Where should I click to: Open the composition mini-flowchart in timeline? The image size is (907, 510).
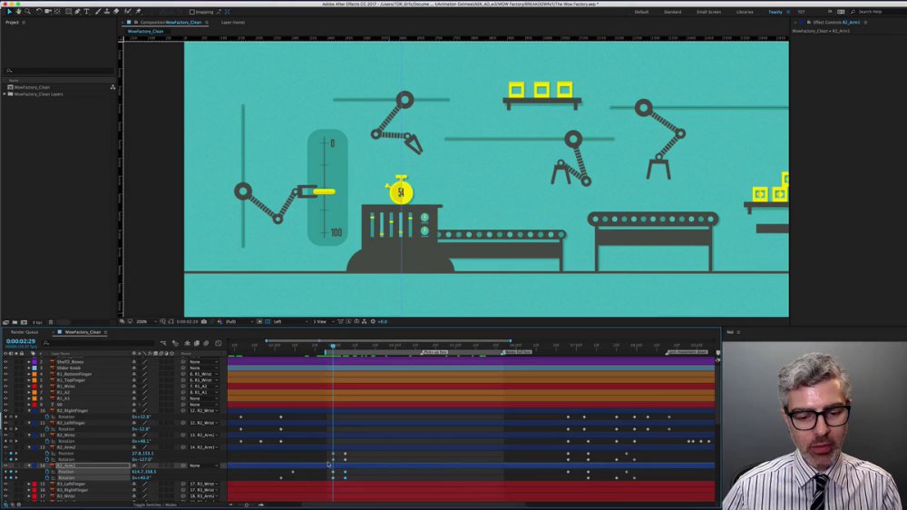[x=163, y=343]
